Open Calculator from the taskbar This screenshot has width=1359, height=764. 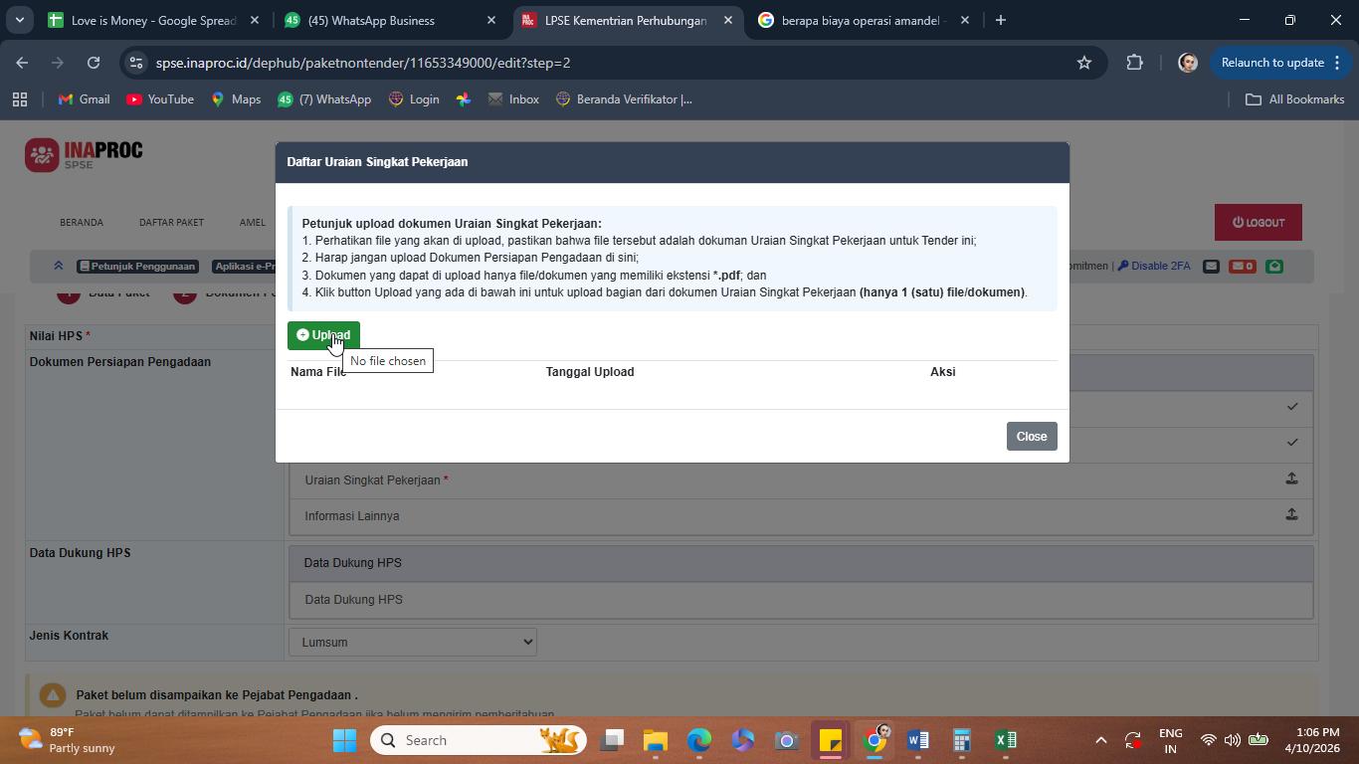(x=961, y=740)
